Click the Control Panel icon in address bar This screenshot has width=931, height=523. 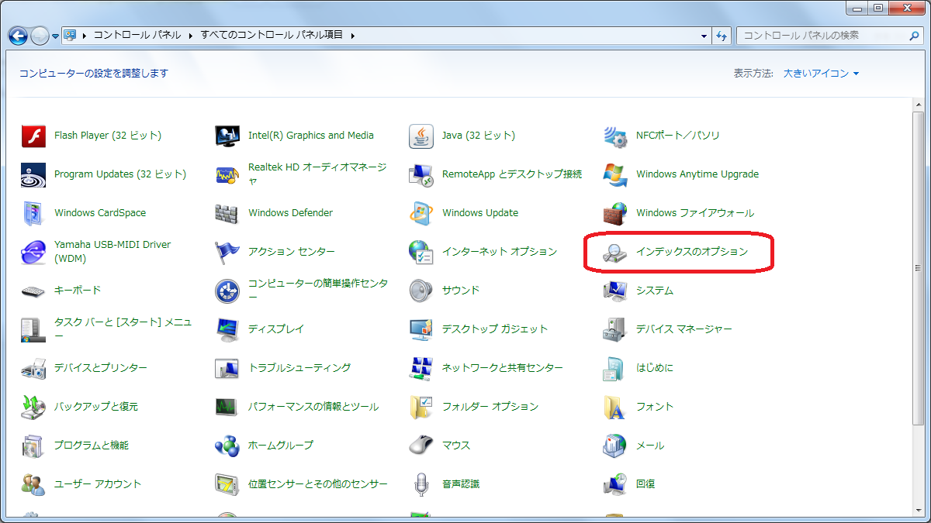71,36
